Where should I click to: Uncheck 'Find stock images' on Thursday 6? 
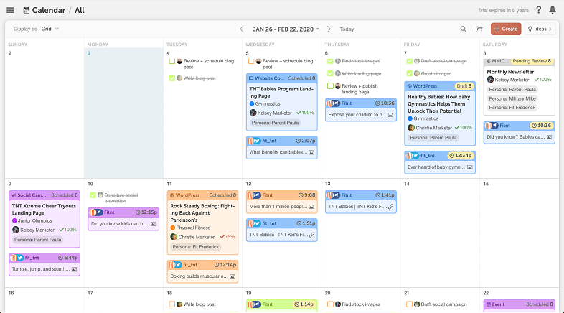(330, 61)
